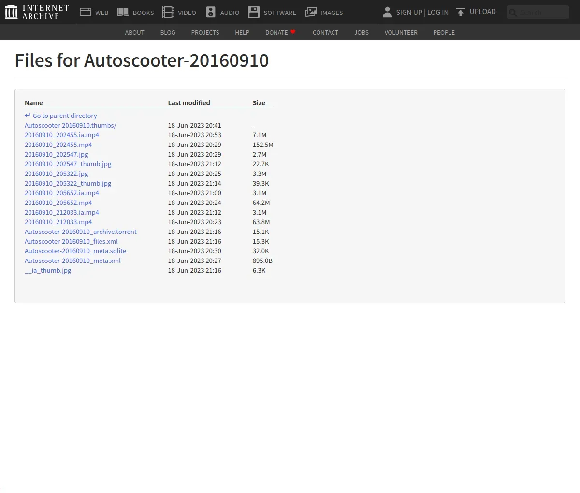Click the 64.2M size value
Screen dimensions: 580x493
click(261, 203)
